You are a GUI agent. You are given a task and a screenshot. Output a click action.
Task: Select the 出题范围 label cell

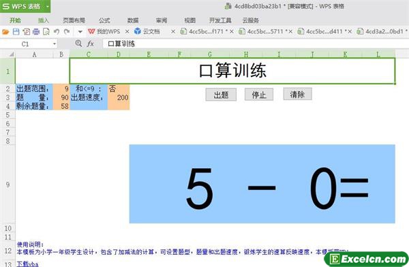34,89
